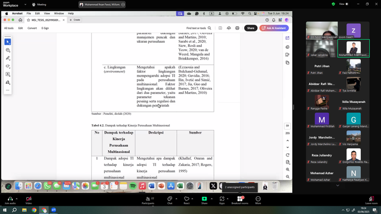Open Zoom Participants list

[x=148, y=200]
